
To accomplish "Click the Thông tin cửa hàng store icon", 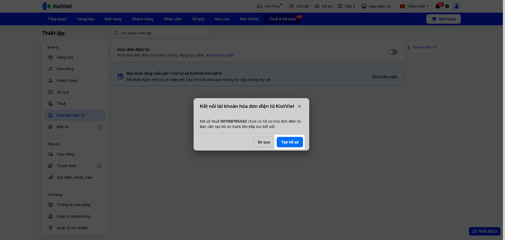I will click(x=50, y=205).
